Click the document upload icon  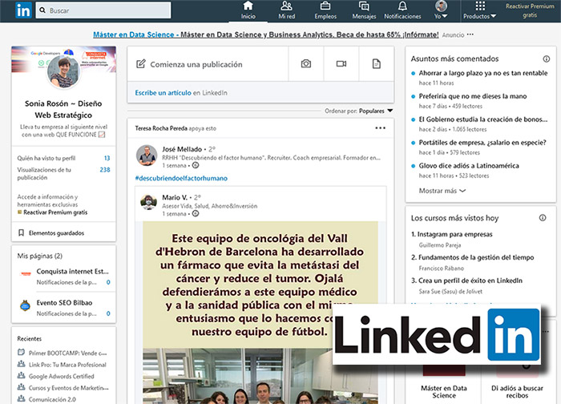[x=377, y=63]
